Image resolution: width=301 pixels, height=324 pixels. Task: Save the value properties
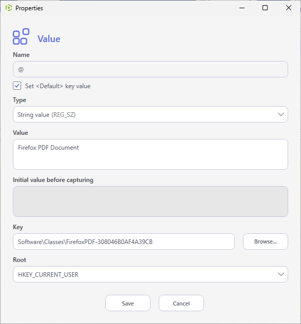click(x=128, y=303)
